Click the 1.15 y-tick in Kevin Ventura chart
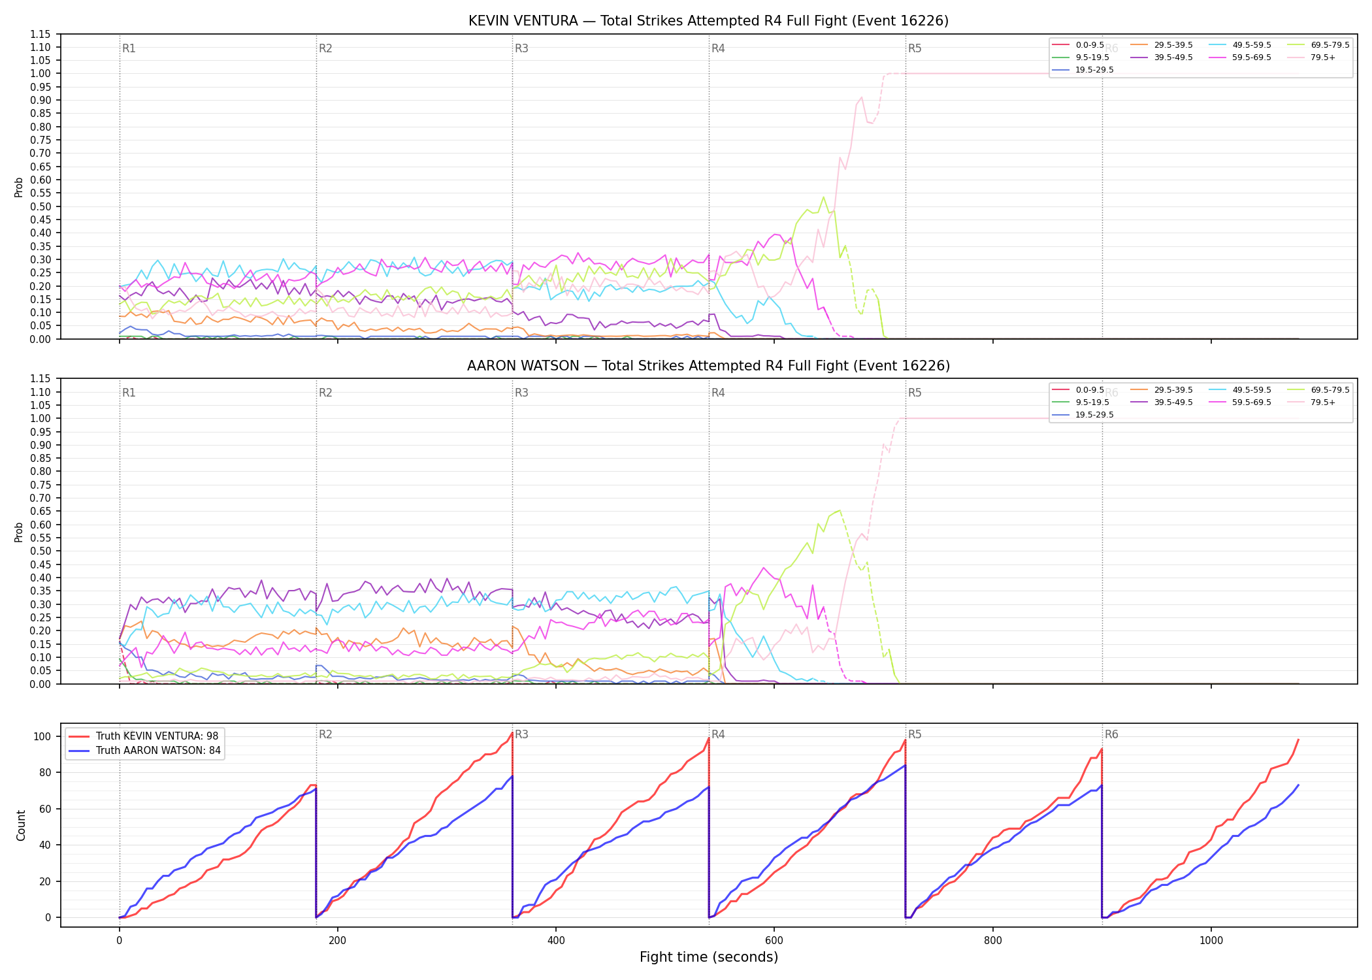This screenshot has width=1372, height=980. [x=41, y=34]
